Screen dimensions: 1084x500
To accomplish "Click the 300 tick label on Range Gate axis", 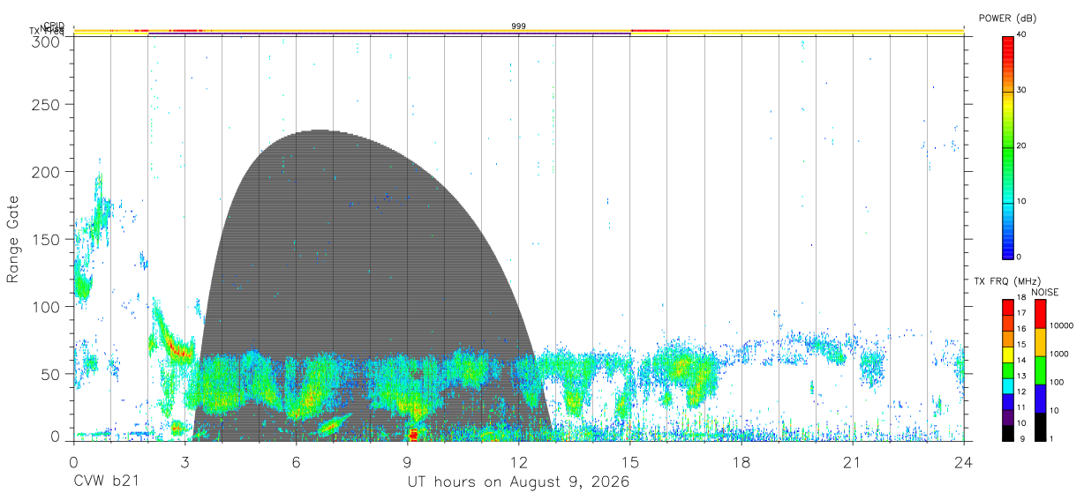I will click(x=48, y=41).
